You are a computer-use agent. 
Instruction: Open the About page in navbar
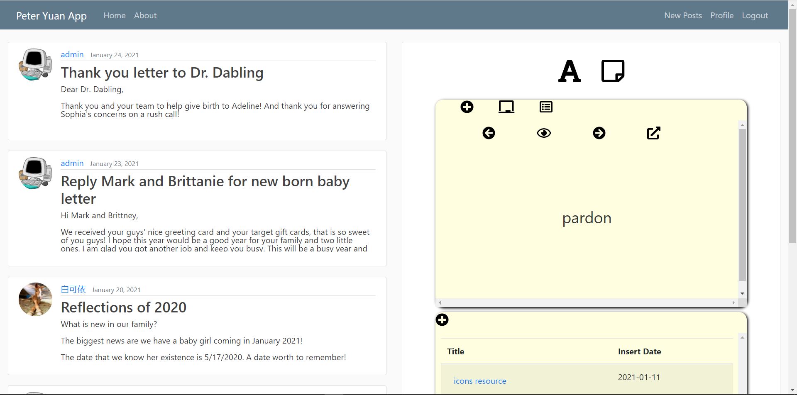pos(145,15)
